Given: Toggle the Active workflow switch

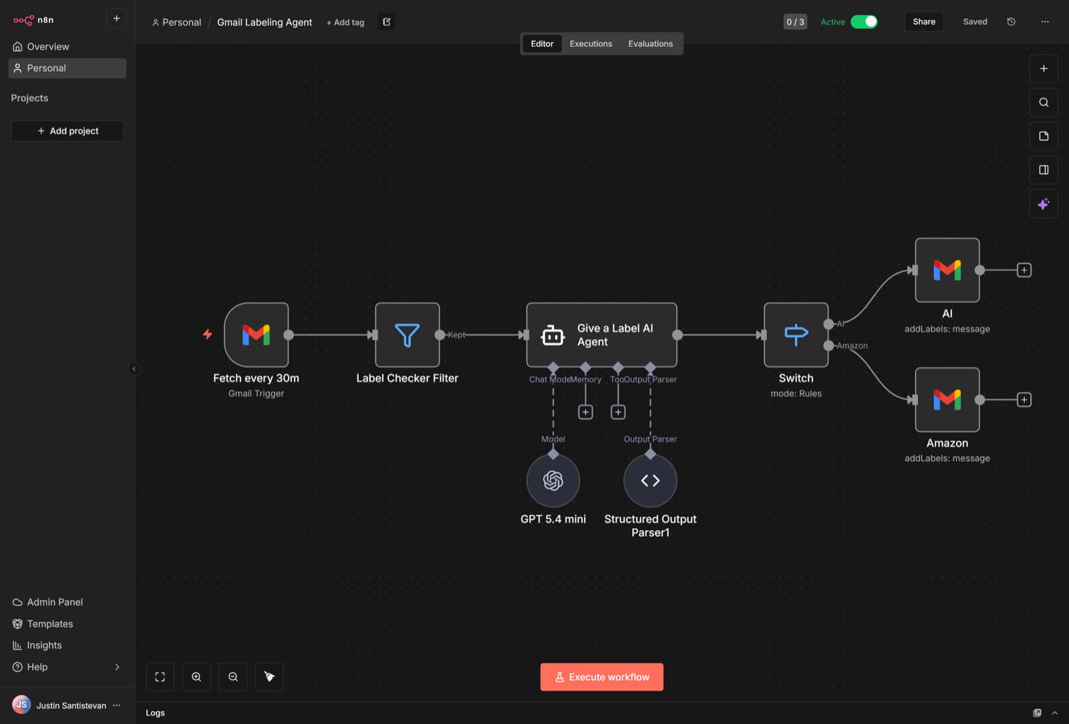Looking at the screenshot, I should pos(864,22).
